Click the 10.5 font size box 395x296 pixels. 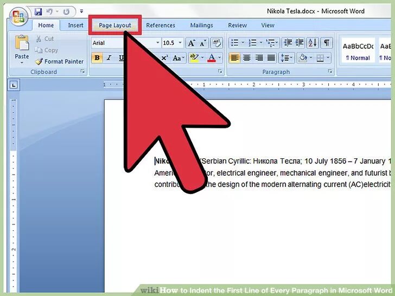tap(169, 43)
